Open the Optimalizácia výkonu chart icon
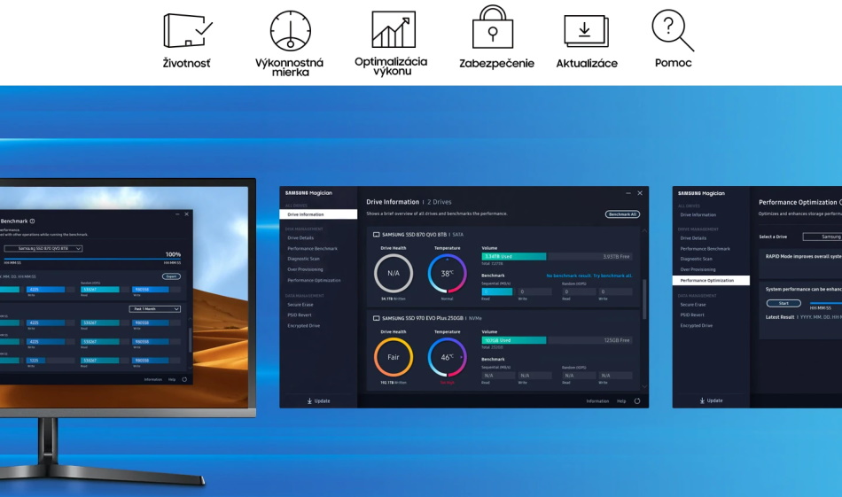The height and width of the screenshot is (497, 842). click(x=393, y=29)
